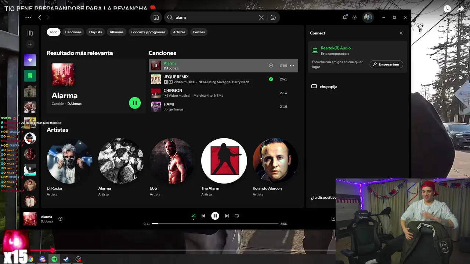This screenshot has width=470, height=264.
Task: Pause via green button on Alarma card
Action: (x=135, y=103)
